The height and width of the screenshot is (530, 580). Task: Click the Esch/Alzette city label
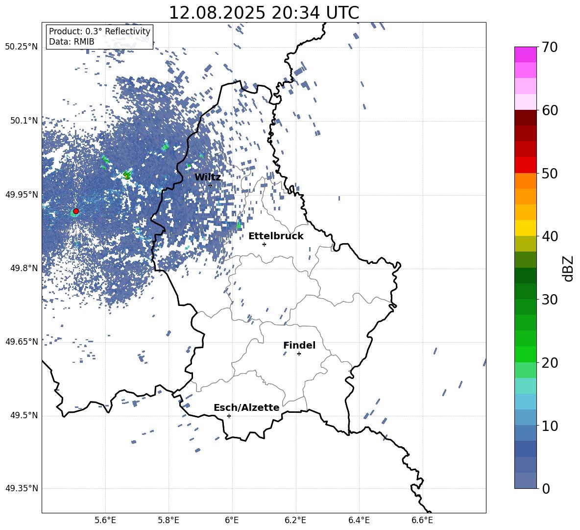click(x=247, y=407)
